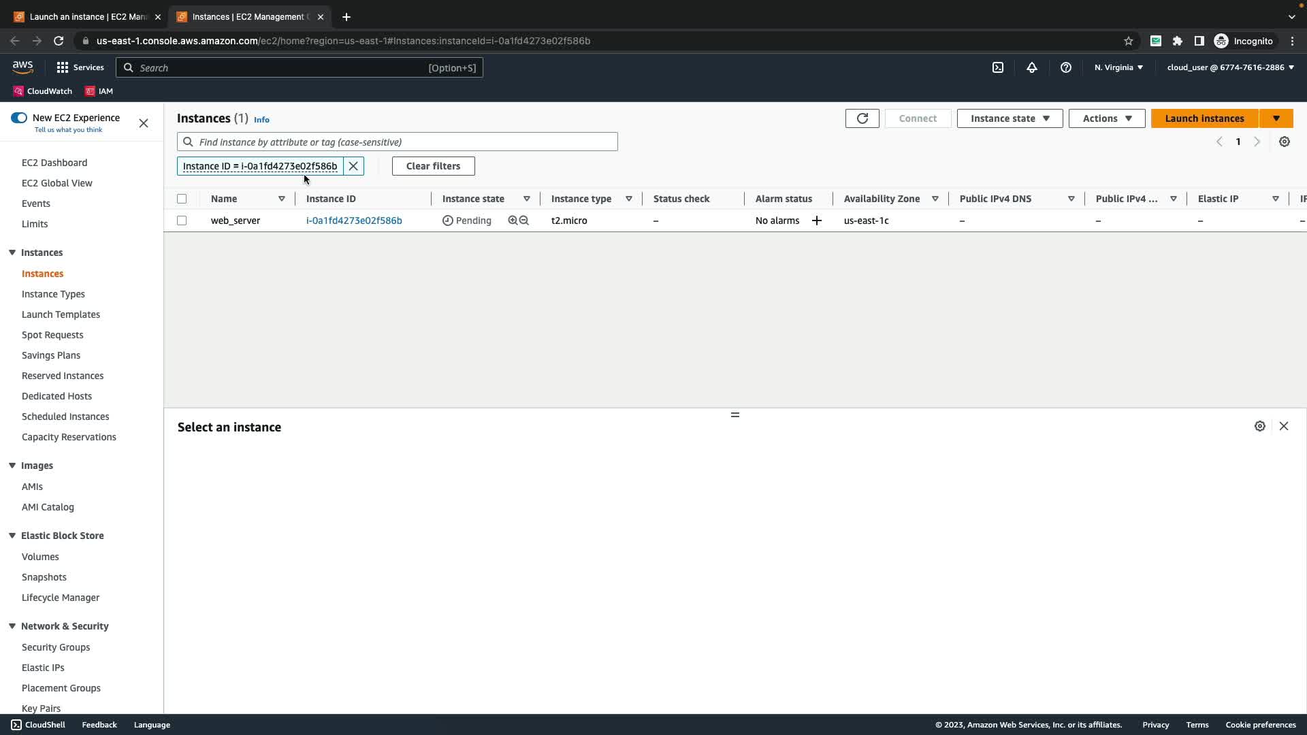Viewport: 1307px width, 735px height.
Task: Open the Instance state dropdown
Action: click(1010, 118)
